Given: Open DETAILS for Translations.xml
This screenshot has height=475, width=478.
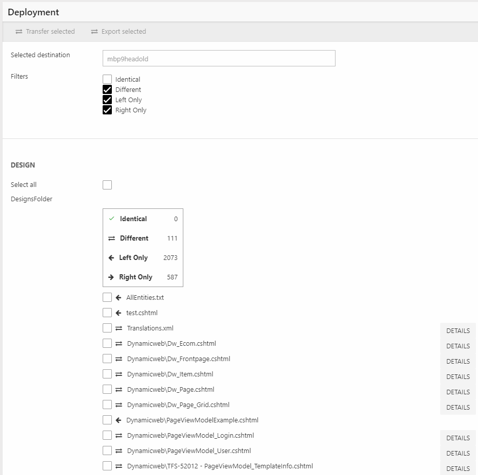Looking at the screenshot, I should [x=458, y=330].
